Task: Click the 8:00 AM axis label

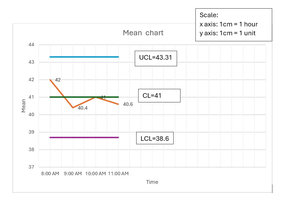Action: tap(50, 173)
